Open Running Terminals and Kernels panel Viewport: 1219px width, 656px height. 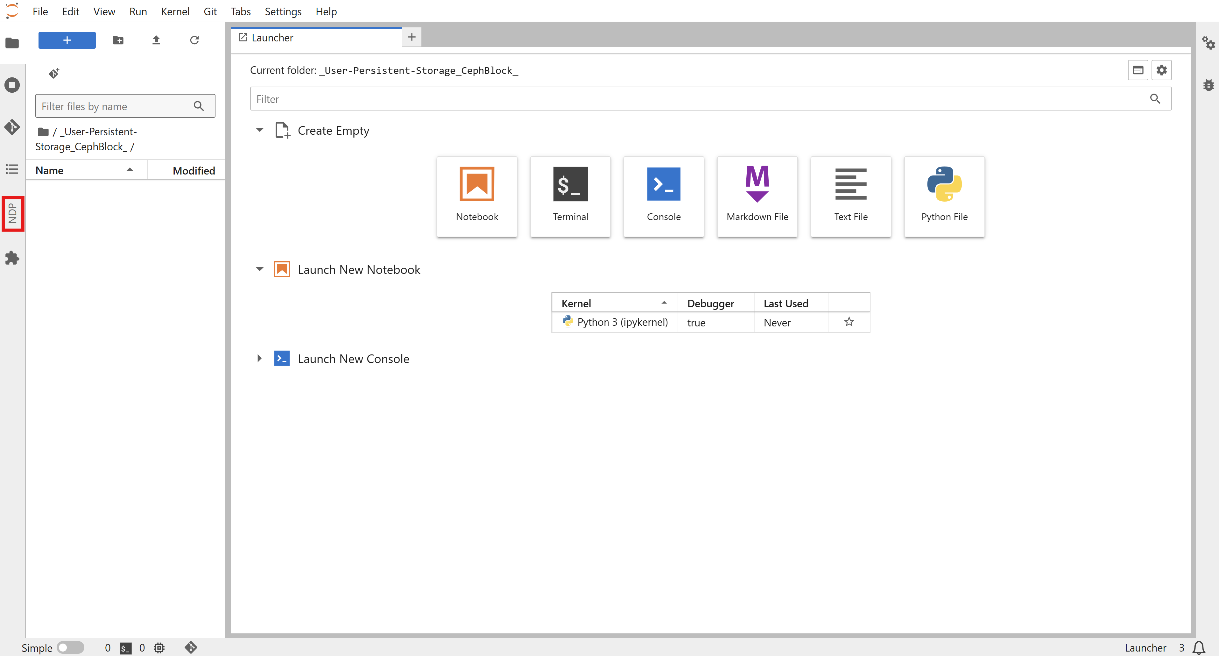pyautogui.click(x=12, y=85)
